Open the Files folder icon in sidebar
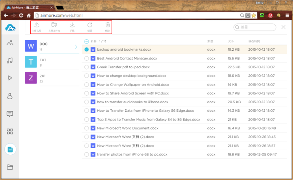 (10, 167)
